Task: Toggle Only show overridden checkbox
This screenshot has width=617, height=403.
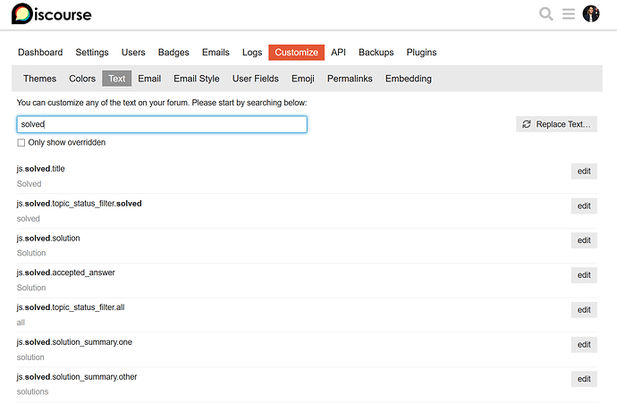Action: pos(21,143)
